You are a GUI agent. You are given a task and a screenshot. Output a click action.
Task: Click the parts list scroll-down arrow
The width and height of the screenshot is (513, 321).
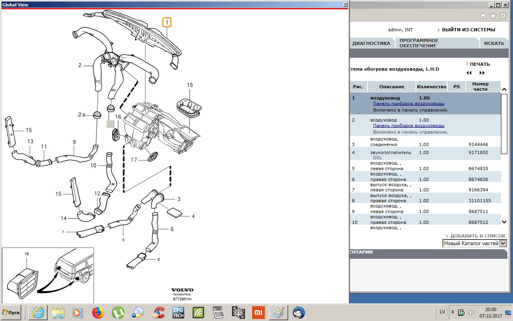[x=504, y=221]
